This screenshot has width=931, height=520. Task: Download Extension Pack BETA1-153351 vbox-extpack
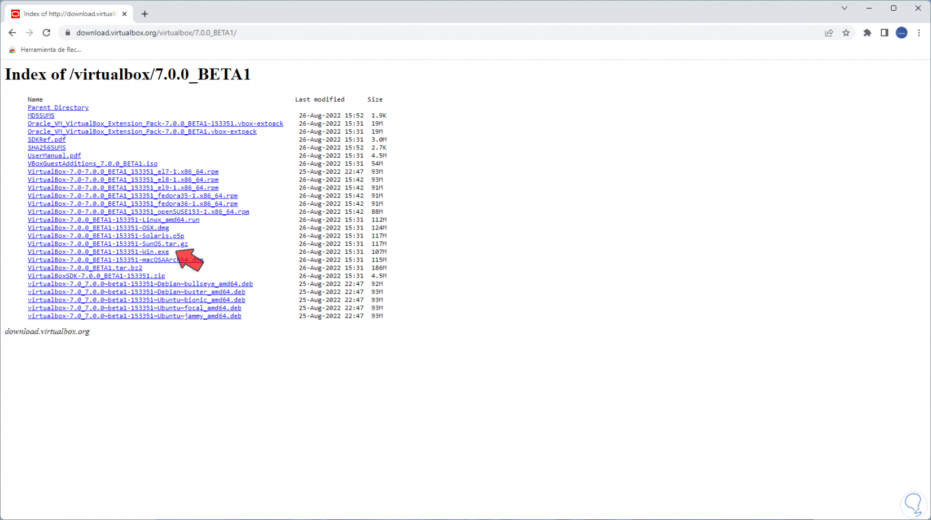(x=156, y=124)
